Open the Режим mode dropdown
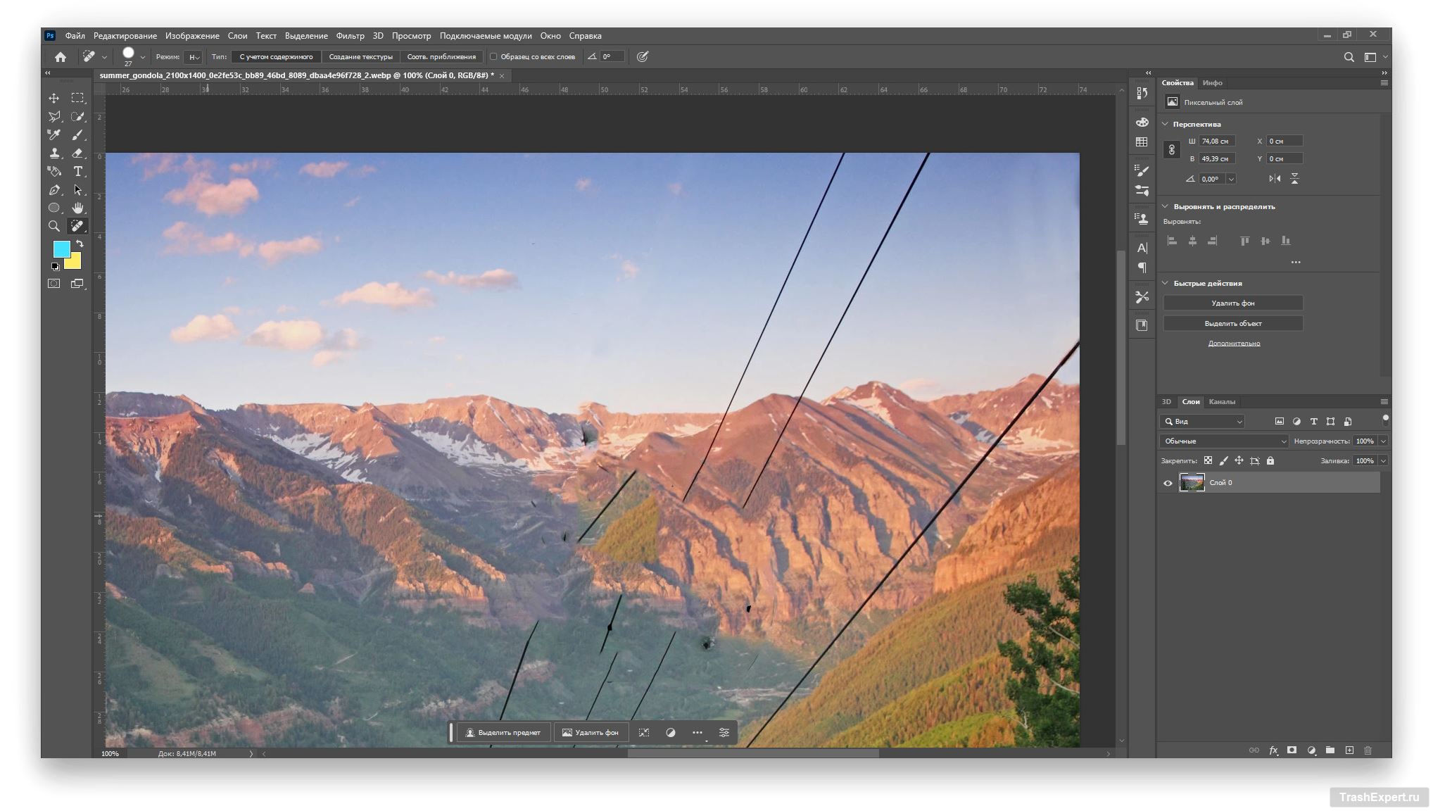 [x=194, y=57]
